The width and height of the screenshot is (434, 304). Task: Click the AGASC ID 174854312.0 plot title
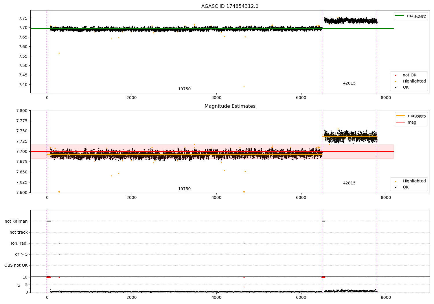pos(230,6)
